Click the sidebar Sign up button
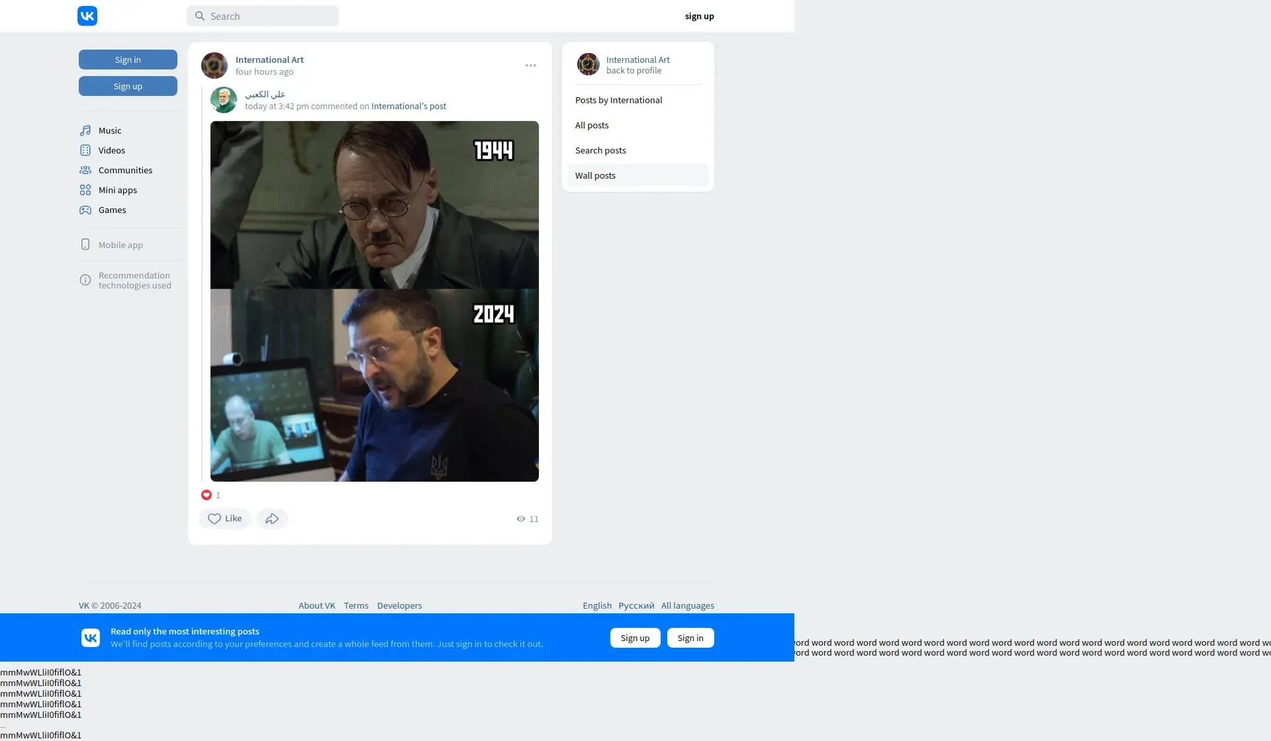1271x741 pixels. pos(128,86)
